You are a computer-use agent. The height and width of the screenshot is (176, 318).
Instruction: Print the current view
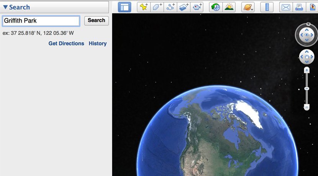[299, 7]
